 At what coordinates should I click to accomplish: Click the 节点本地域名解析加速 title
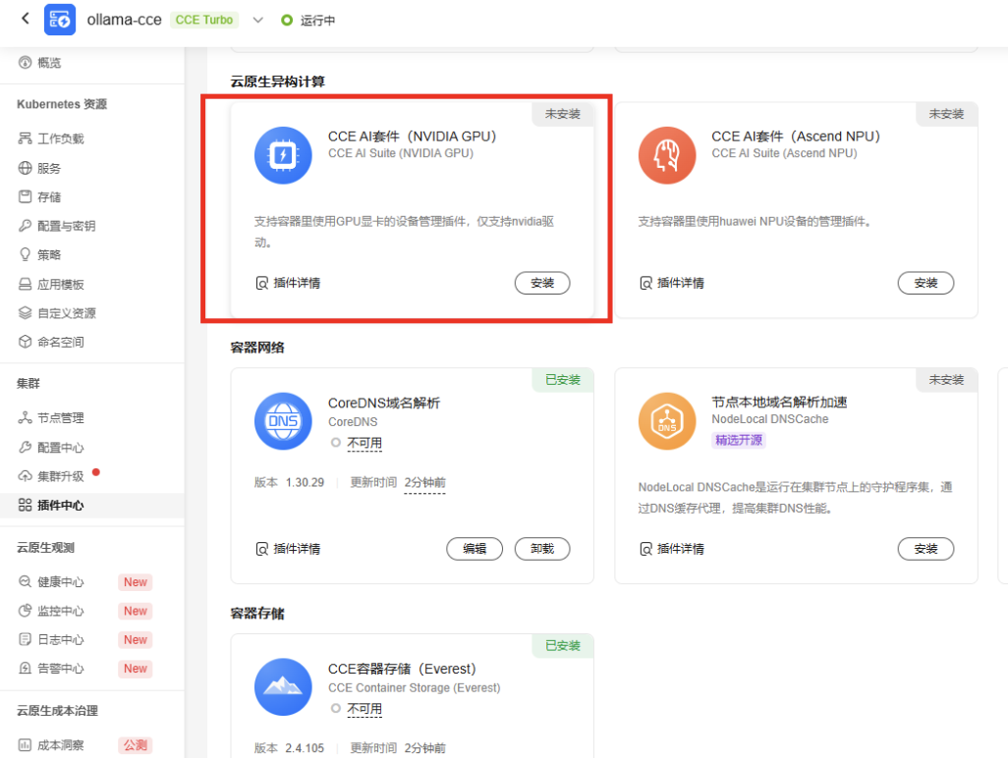point(779,403)
